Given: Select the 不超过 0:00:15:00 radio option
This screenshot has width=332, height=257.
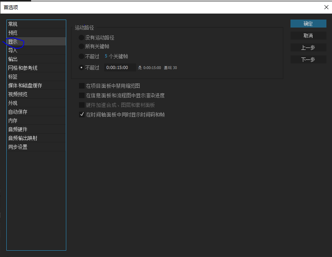Looking at the screenshot, I should coord(82,67).
